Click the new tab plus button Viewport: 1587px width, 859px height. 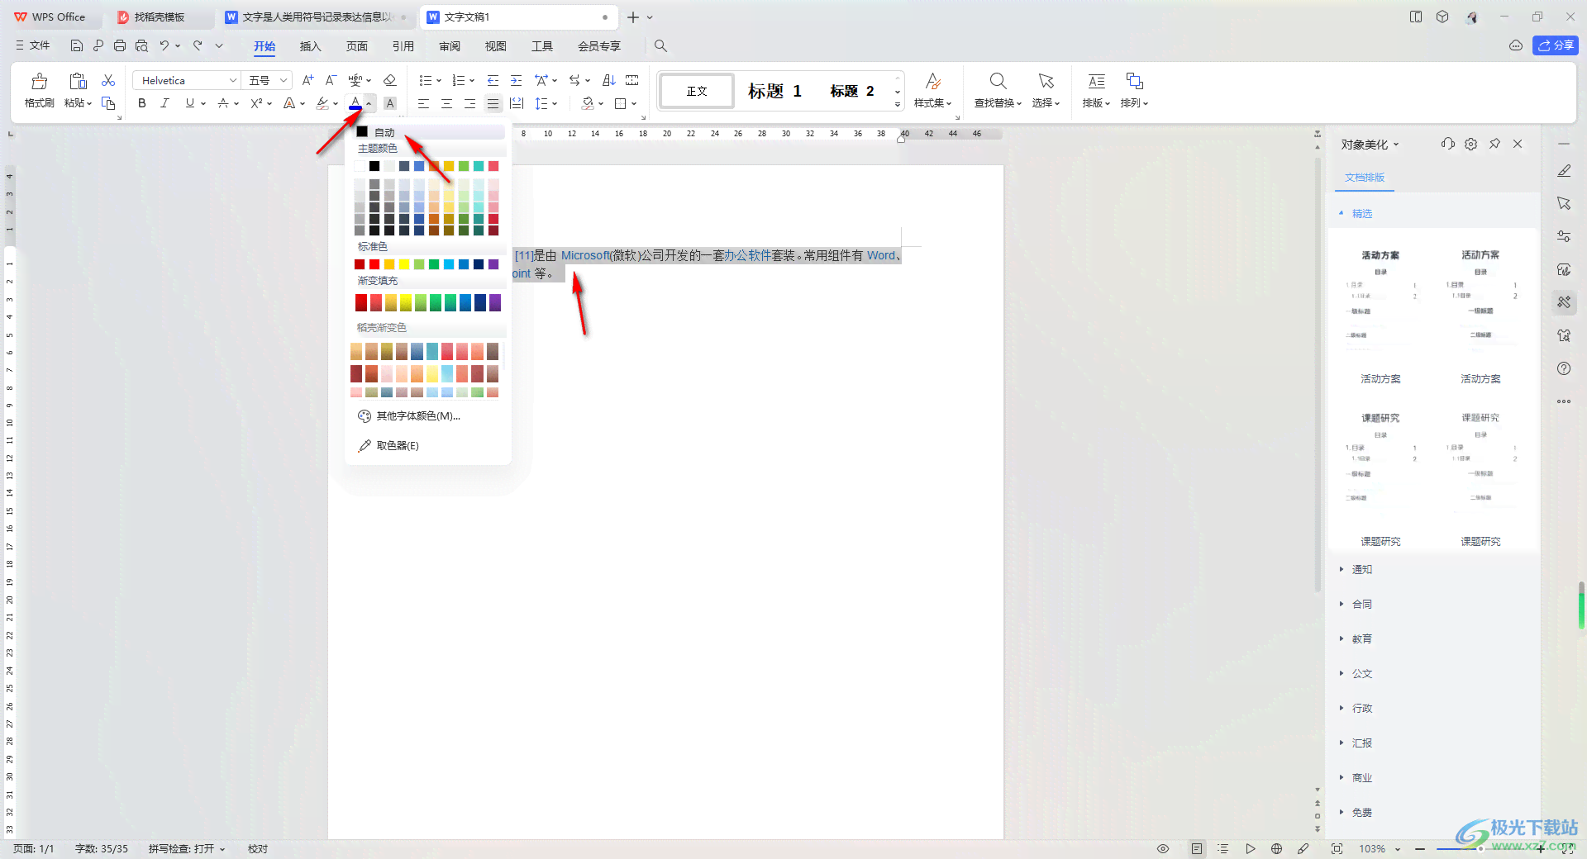633,17
